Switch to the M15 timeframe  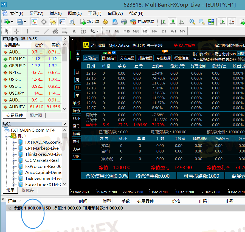click(126, 31)
